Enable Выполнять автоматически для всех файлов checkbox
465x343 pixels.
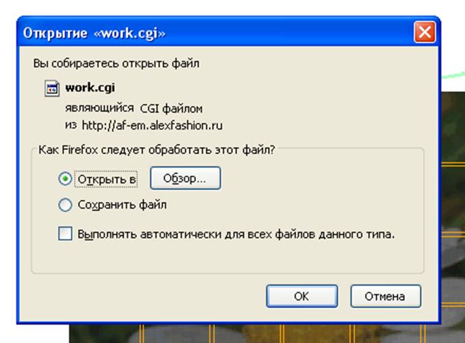click(65, 234)
